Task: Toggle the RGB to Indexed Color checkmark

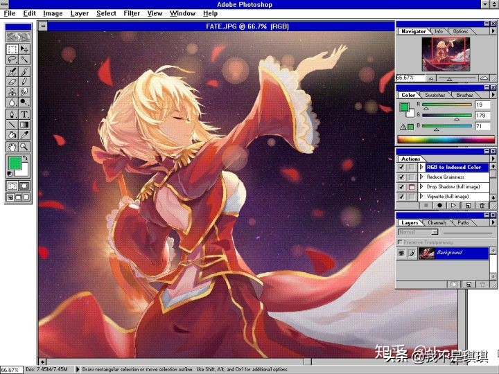Action: (401, 167)
